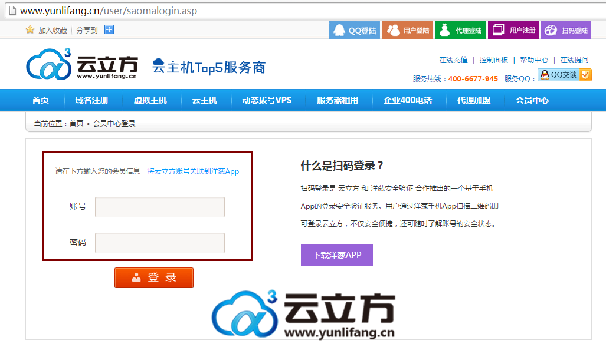Click 将云立方账号关联到洋葱App link
Image resolution: width=606 pixels, height=347 pixels.
193,171
